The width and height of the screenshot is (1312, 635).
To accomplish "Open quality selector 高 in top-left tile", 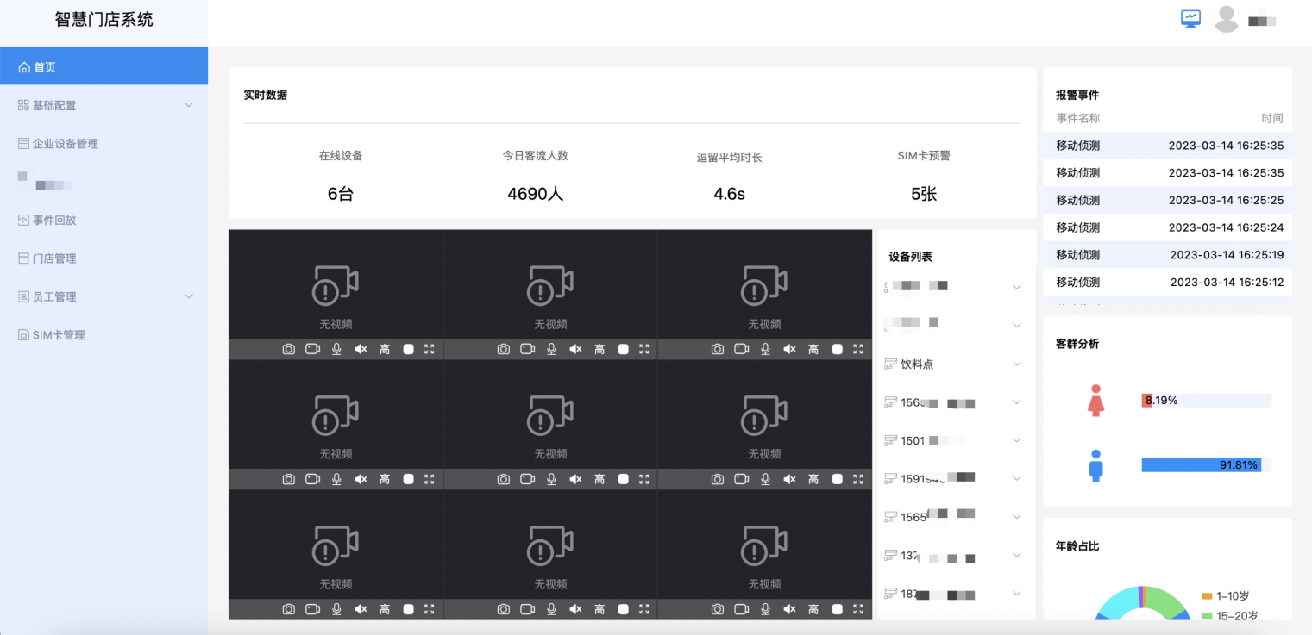I will click(385, 349).
